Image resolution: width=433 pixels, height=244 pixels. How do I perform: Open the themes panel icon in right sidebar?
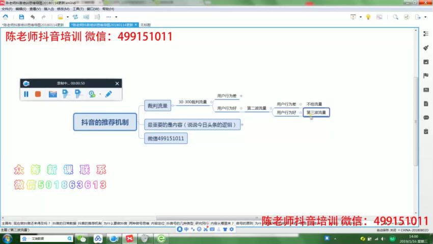pyautogui.click(x=426, y=90)
